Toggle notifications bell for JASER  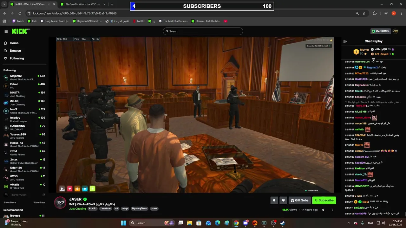click(x=274, y=200)
